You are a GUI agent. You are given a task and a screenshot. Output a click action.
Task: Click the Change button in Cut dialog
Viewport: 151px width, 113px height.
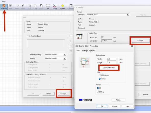coord(64,94)
